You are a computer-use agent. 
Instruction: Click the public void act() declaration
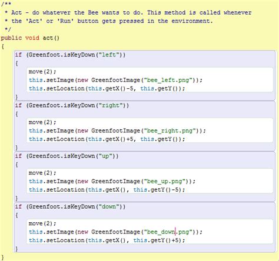coord(30,38)
